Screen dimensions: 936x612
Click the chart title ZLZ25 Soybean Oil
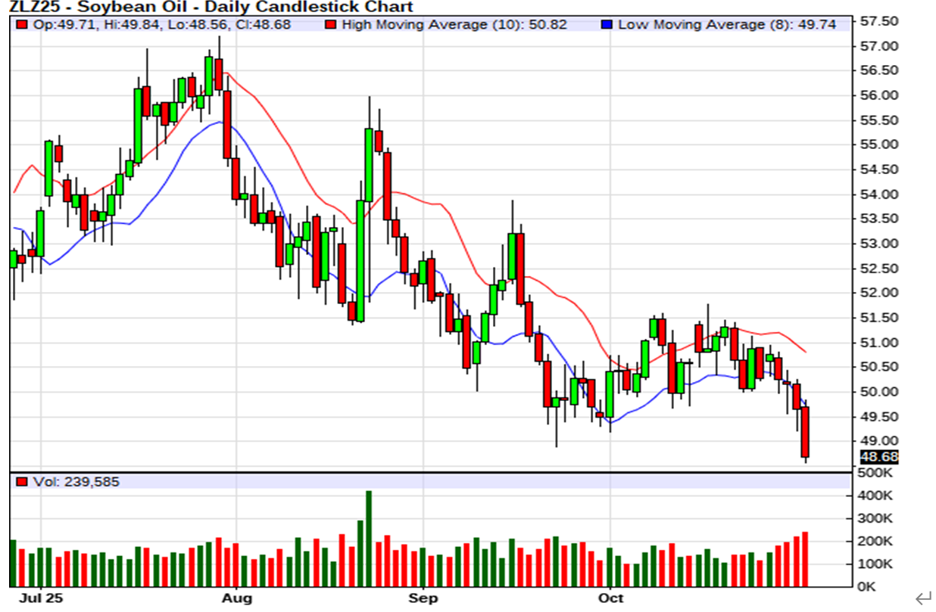(x=211, y=7)
